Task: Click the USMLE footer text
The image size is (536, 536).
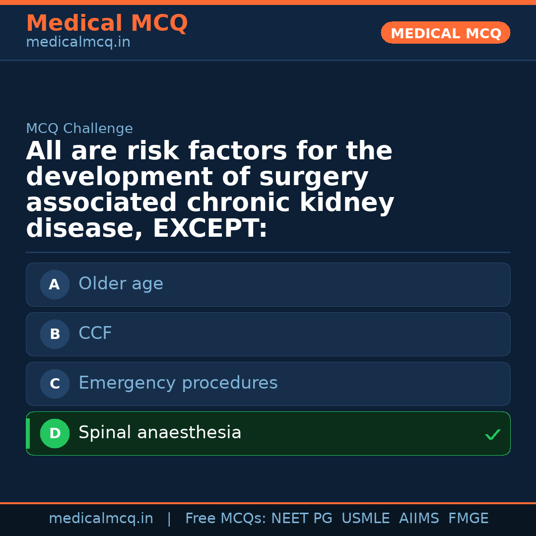Action: (x=366, y=518)
